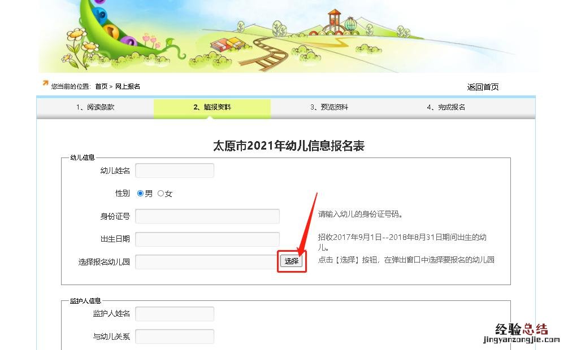
Task: Select the 男 radio button
Action: [140, 193]
